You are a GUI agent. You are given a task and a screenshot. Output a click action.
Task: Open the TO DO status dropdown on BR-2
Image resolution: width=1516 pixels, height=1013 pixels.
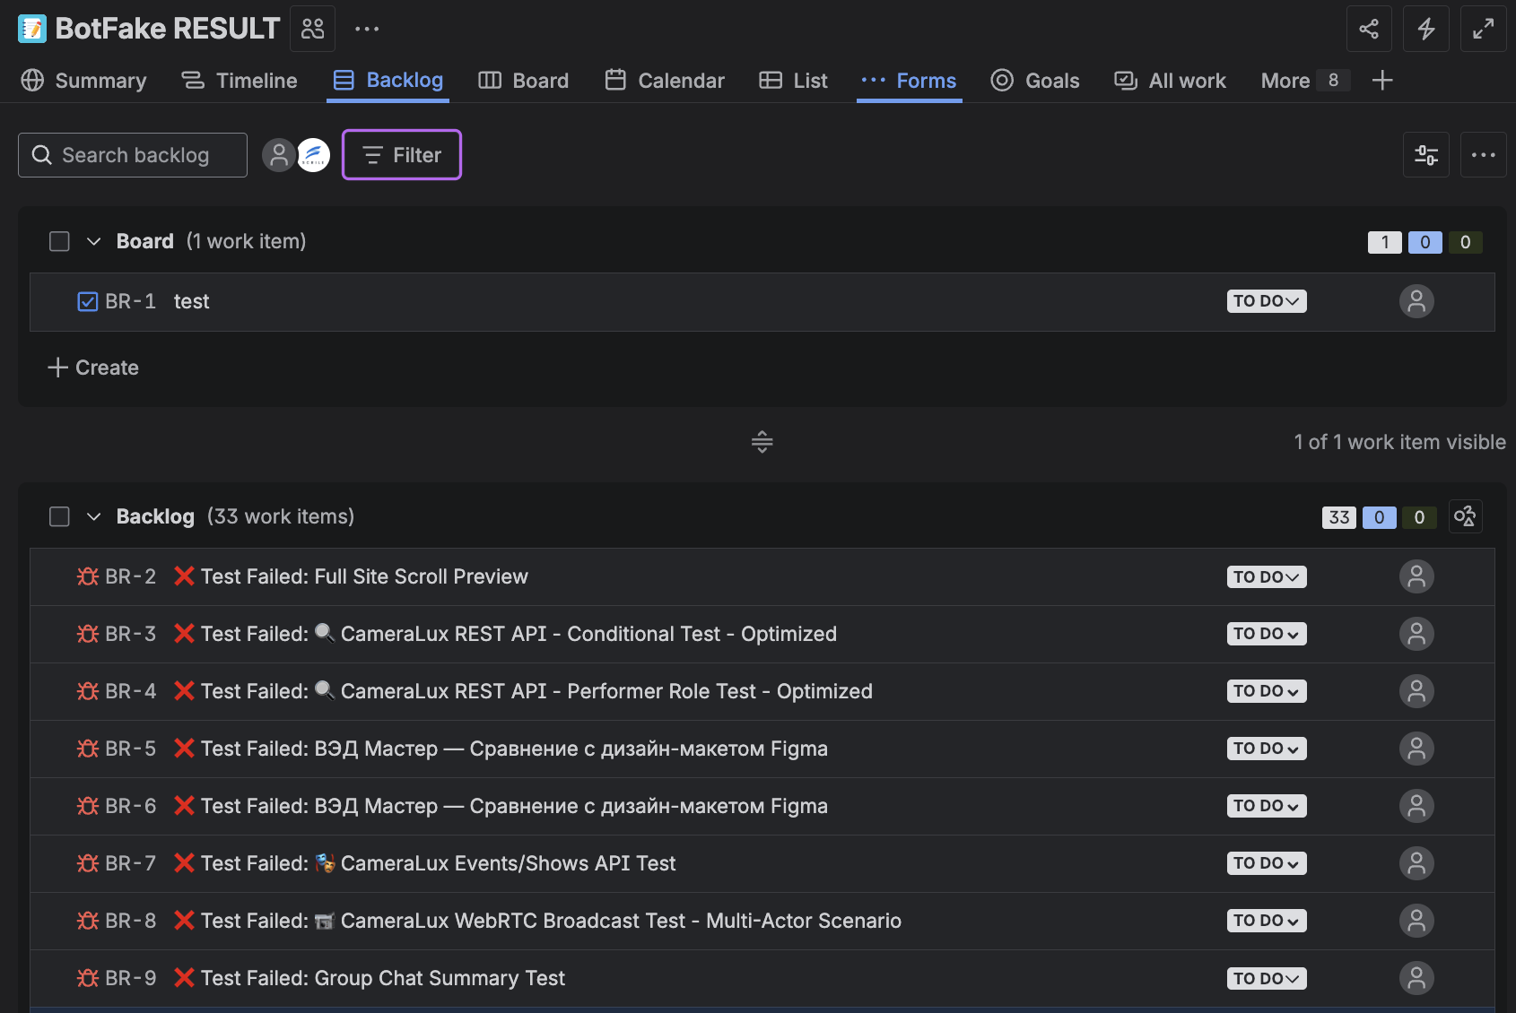(x=1266, y=576)
